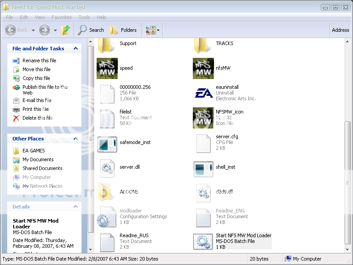Viewport: 353px width, 265px height.
Task: Select the Start NFS MW Mod Loader batch file
Action: point(203,241)
